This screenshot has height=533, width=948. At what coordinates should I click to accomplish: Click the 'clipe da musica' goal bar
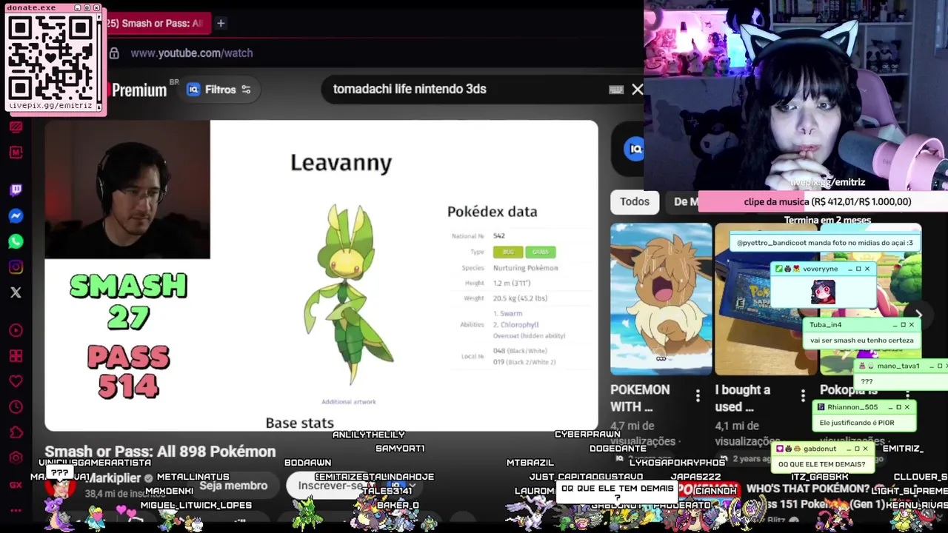click(x=823, y=201)
